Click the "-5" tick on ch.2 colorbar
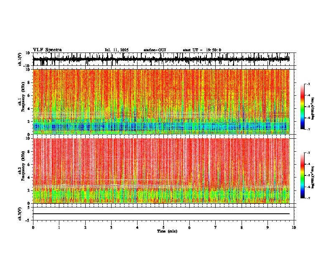Image resolution: width=331 pixels, height=255 pixels. [308, 175]
